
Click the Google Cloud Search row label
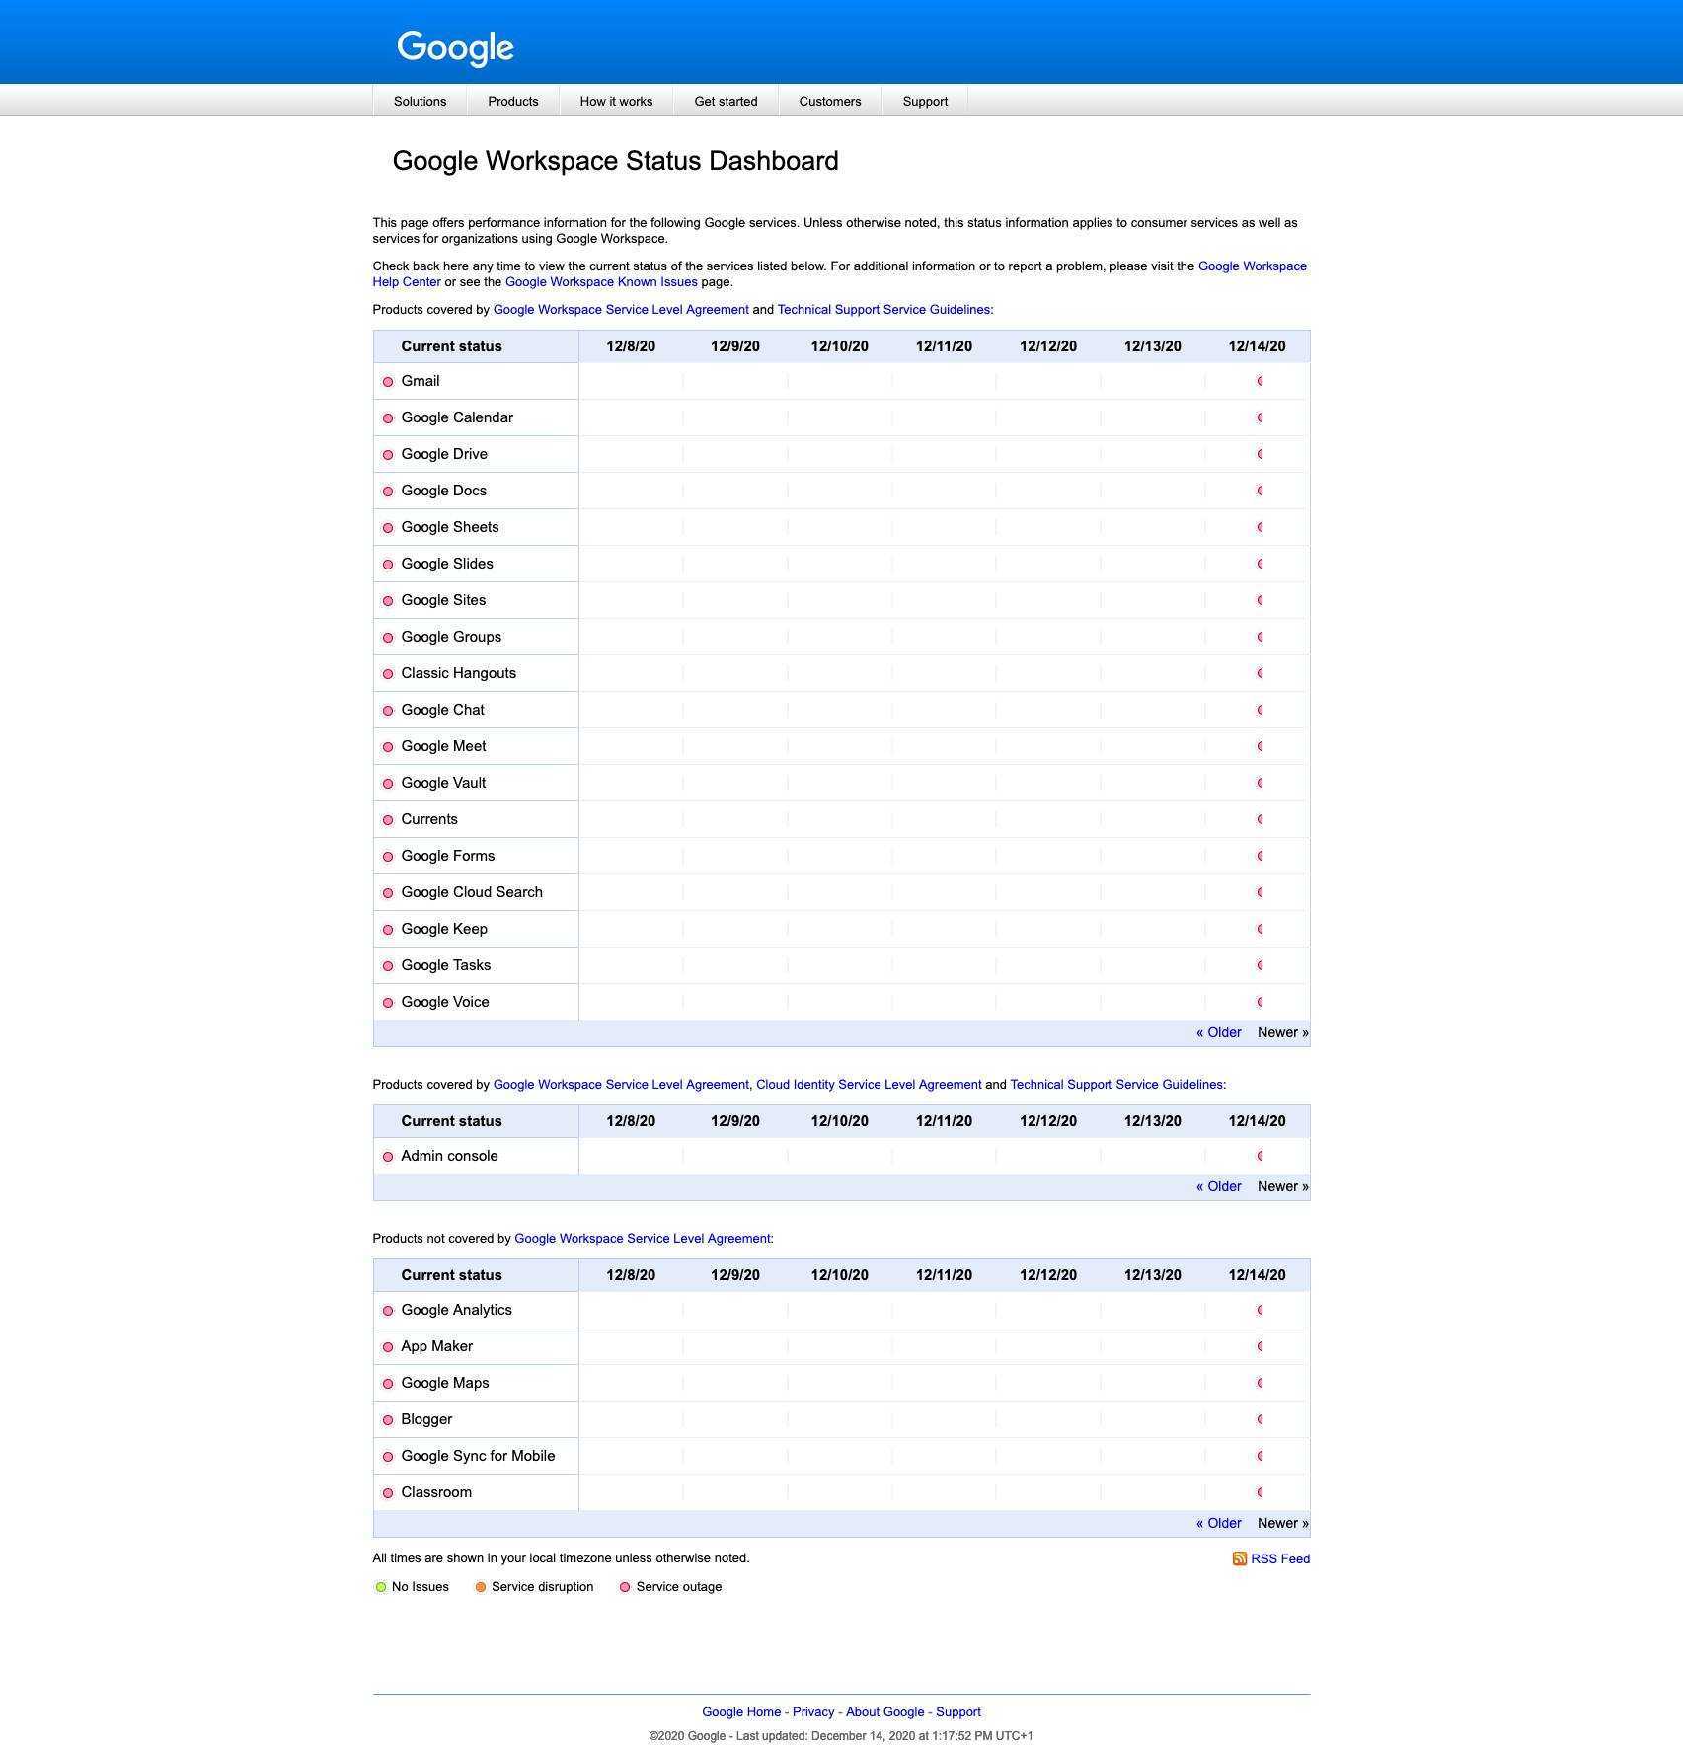coord(472,892)
